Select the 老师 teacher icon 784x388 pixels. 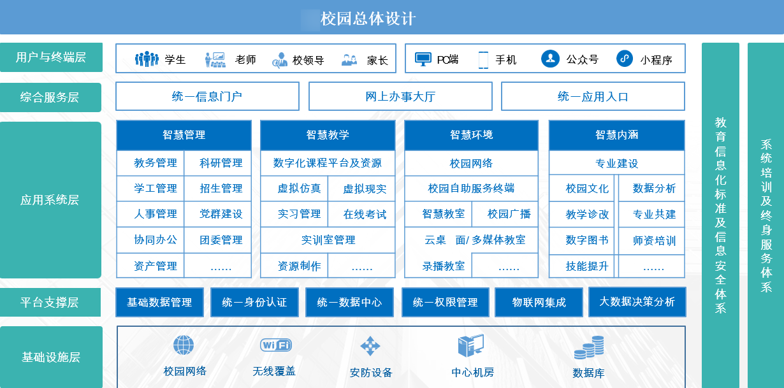pos(215,59)
